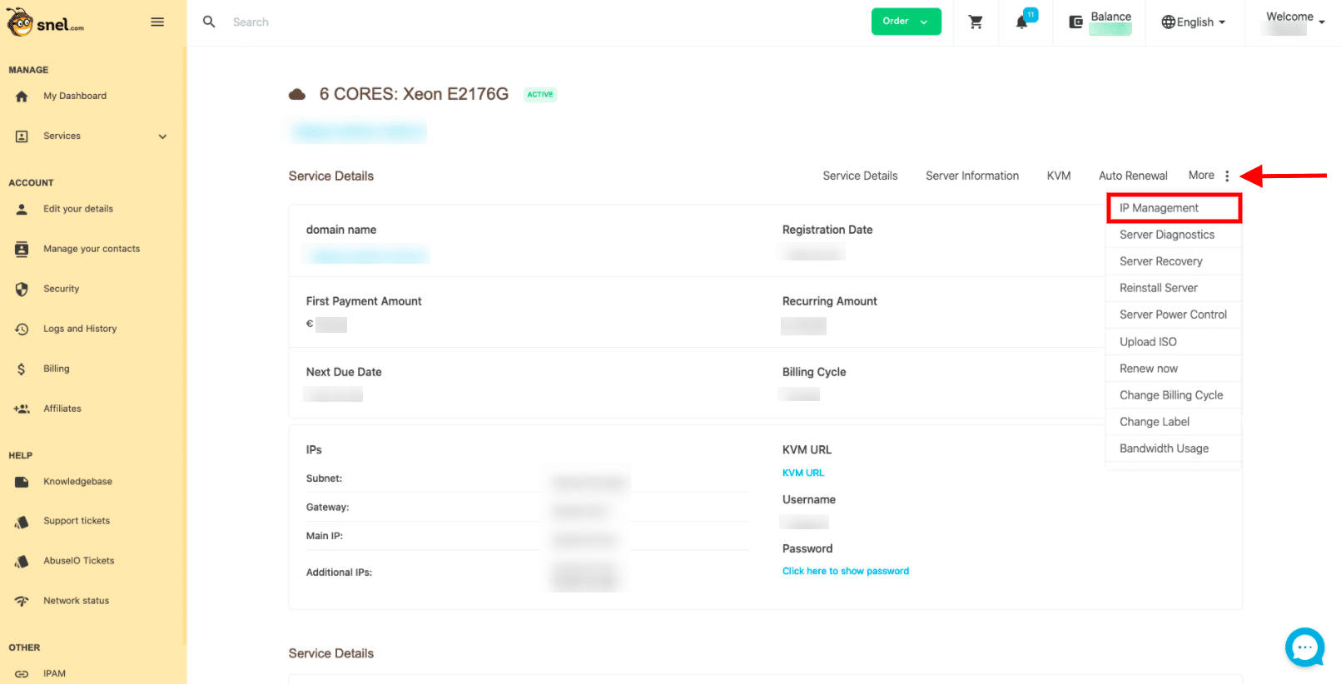Select IP Management from More menu
Viewport: 1341px width, 684px height.
[1174, 208]
